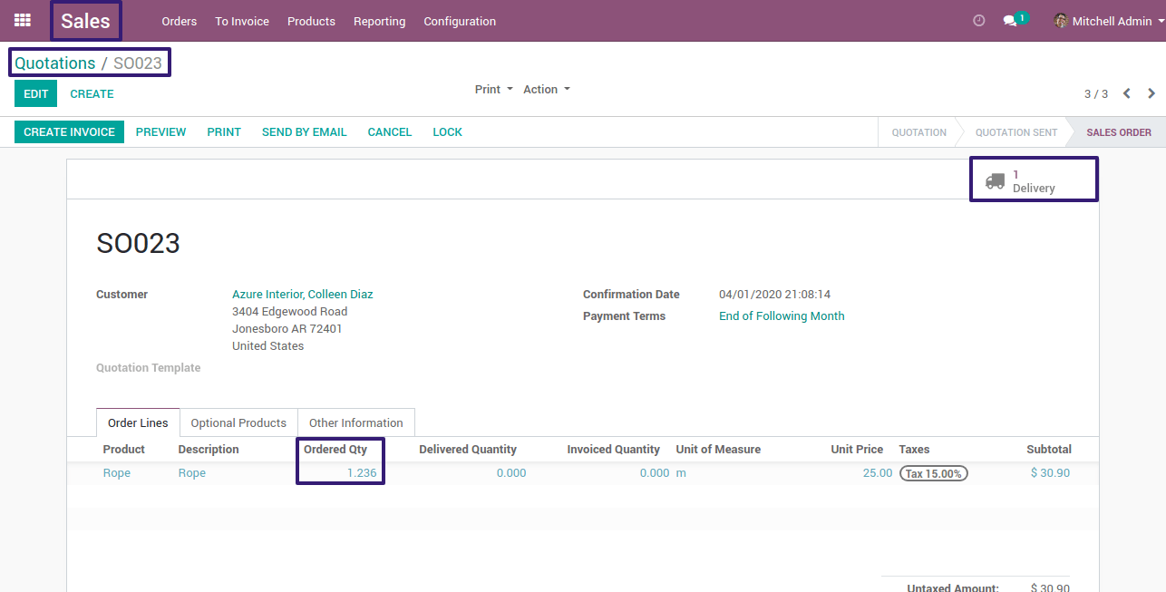The width and height of the screenshot is (1166, 592).
Task: Click the SO023 order title
Action: coord(138,243)
